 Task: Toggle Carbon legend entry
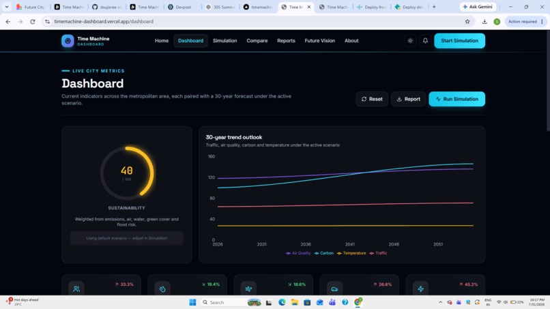(x=323, y=253)
